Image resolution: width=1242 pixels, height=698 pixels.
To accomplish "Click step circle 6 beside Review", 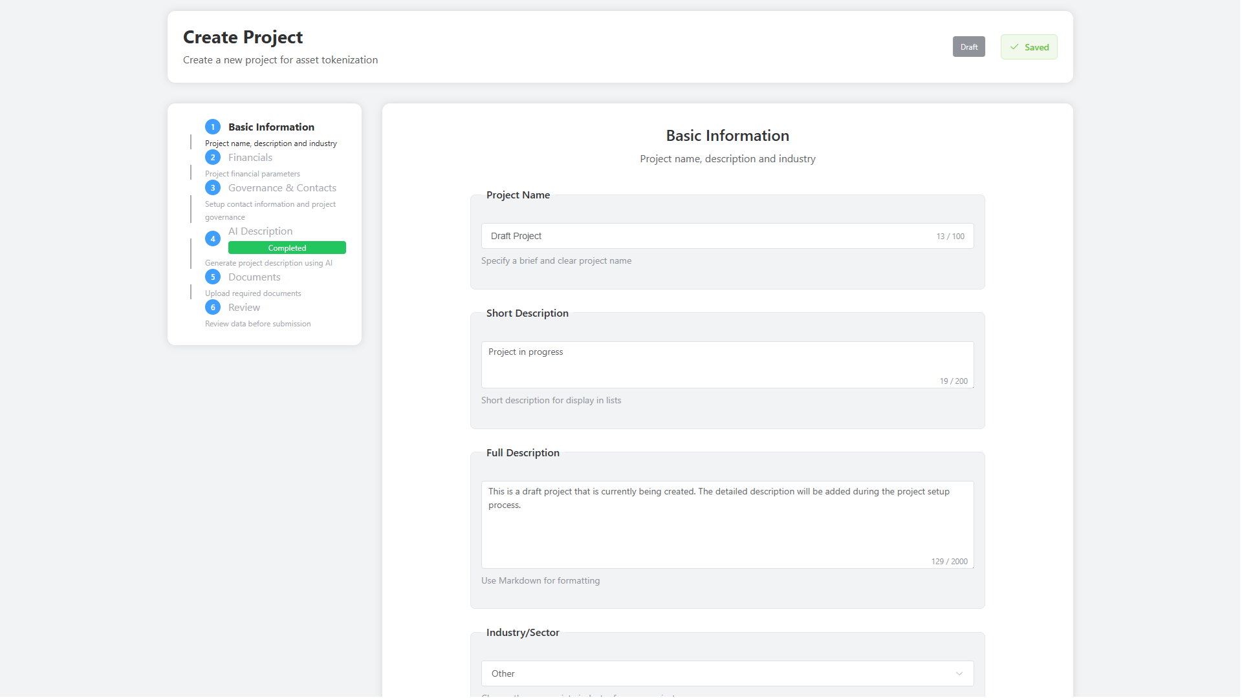I will click(213, 307).
